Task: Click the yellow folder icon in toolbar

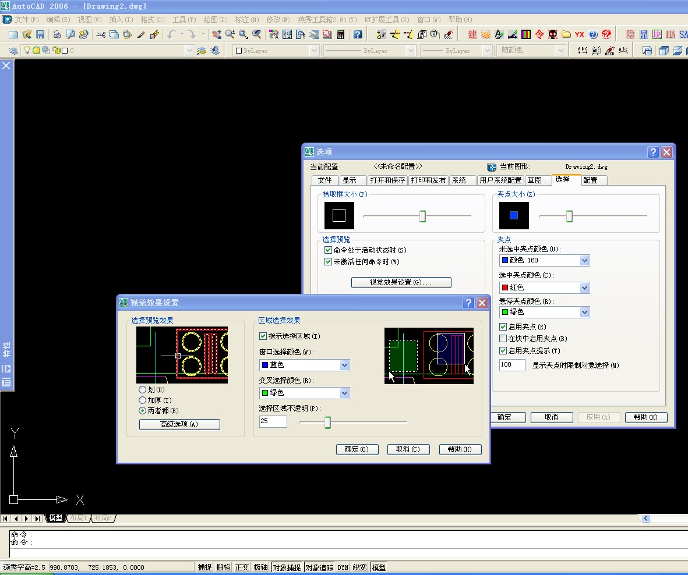Action: point(566,34)
